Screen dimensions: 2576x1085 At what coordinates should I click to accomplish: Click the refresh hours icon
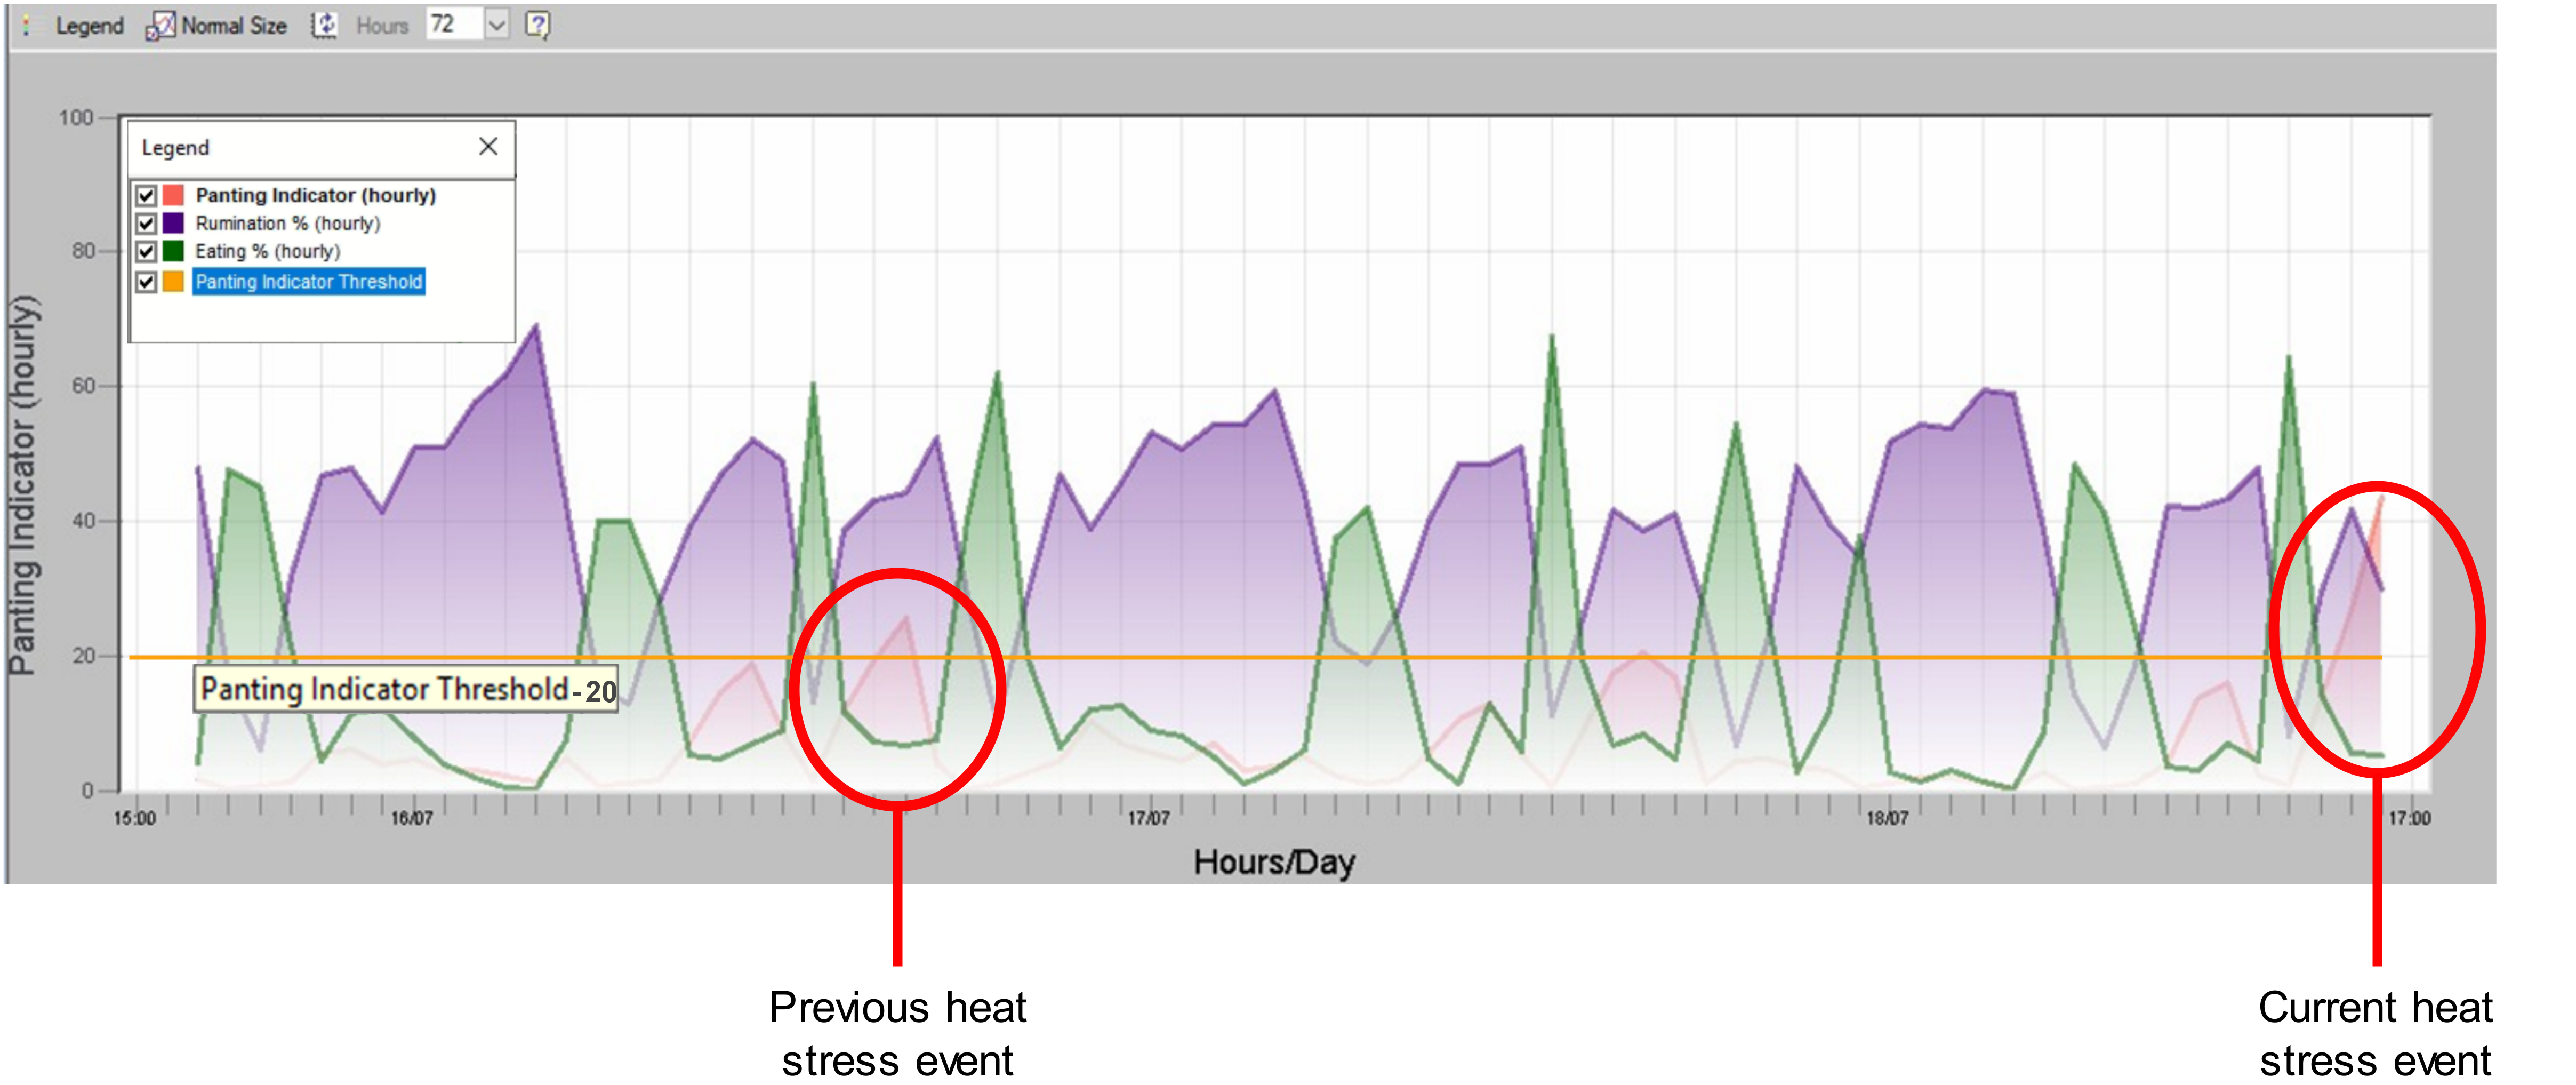pos(325,26)
